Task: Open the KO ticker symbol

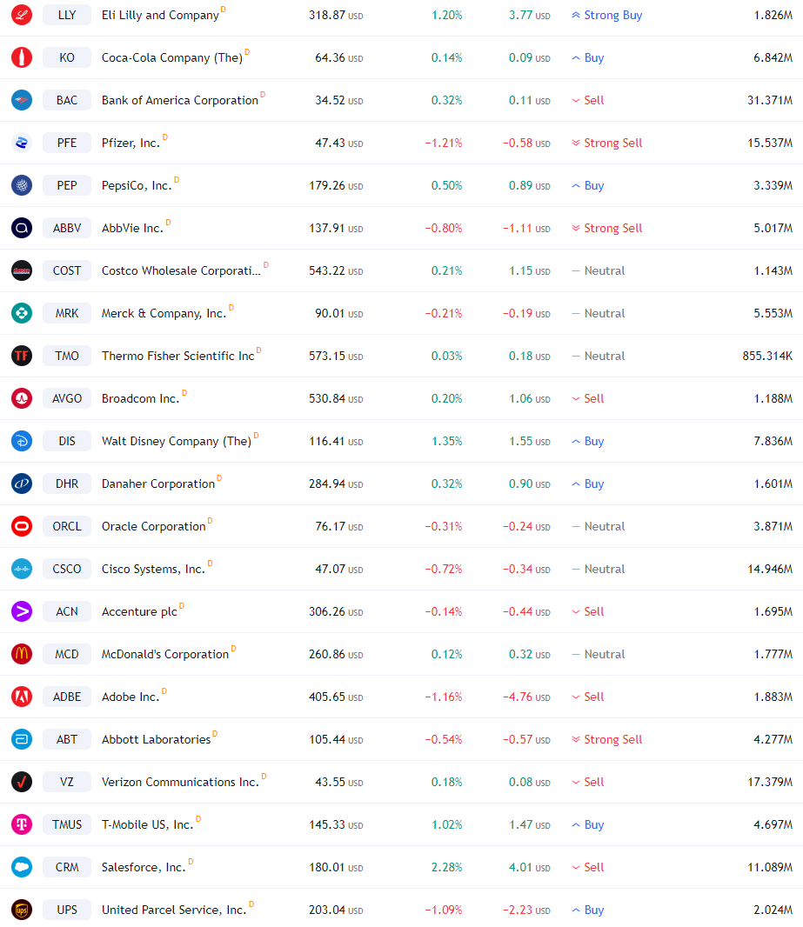Action: pos(67,57)
